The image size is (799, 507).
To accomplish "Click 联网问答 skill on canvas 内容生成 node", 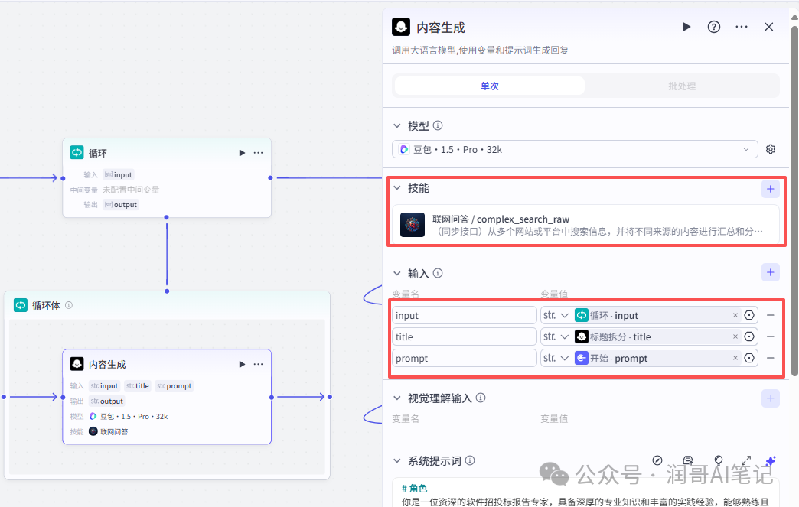I will pos(108,431).
